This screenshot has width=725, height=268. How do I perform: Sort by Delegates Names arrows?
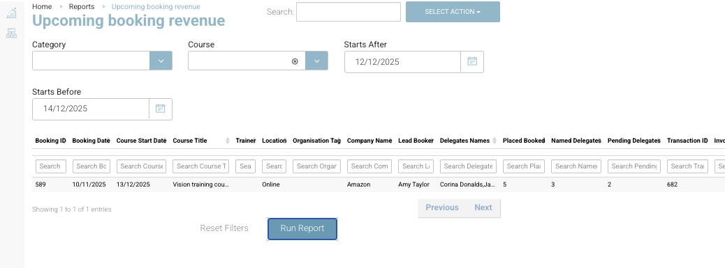[x=495, y=141]
